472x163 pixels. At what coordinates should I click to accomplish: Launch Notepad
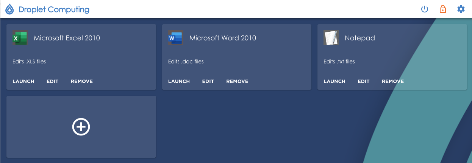(334, 81)
